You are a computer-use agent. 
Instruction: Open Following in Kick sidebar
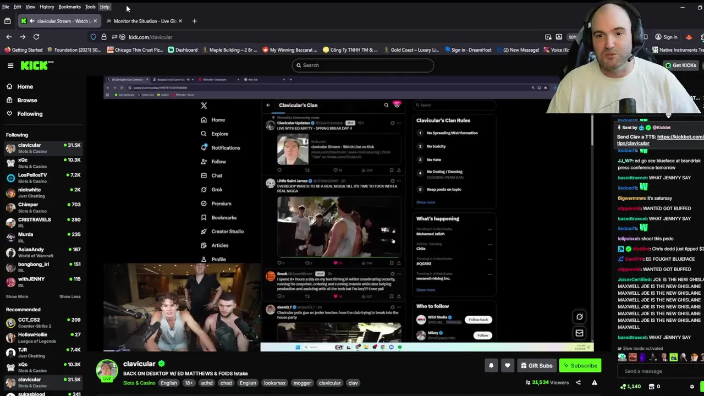tap(30, 114)
